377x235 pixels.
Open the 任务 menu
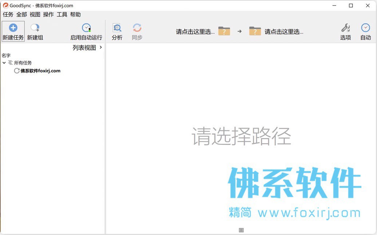8,15
